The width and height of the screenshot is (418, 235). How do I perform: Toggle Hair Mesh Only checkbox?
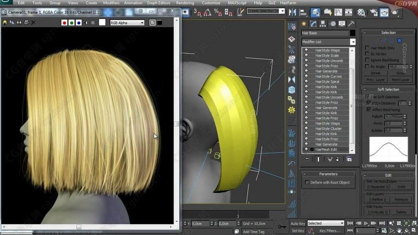click(367, 48)
